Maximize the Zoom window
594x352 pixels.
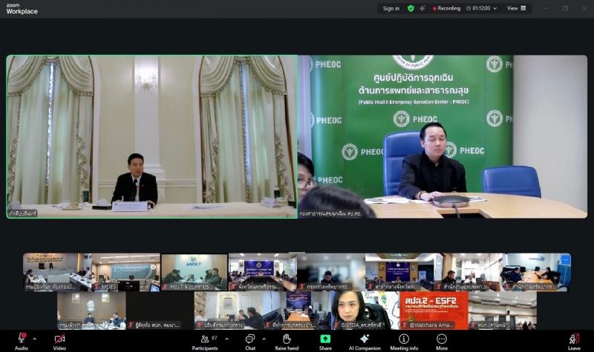(x=565, y=8)
